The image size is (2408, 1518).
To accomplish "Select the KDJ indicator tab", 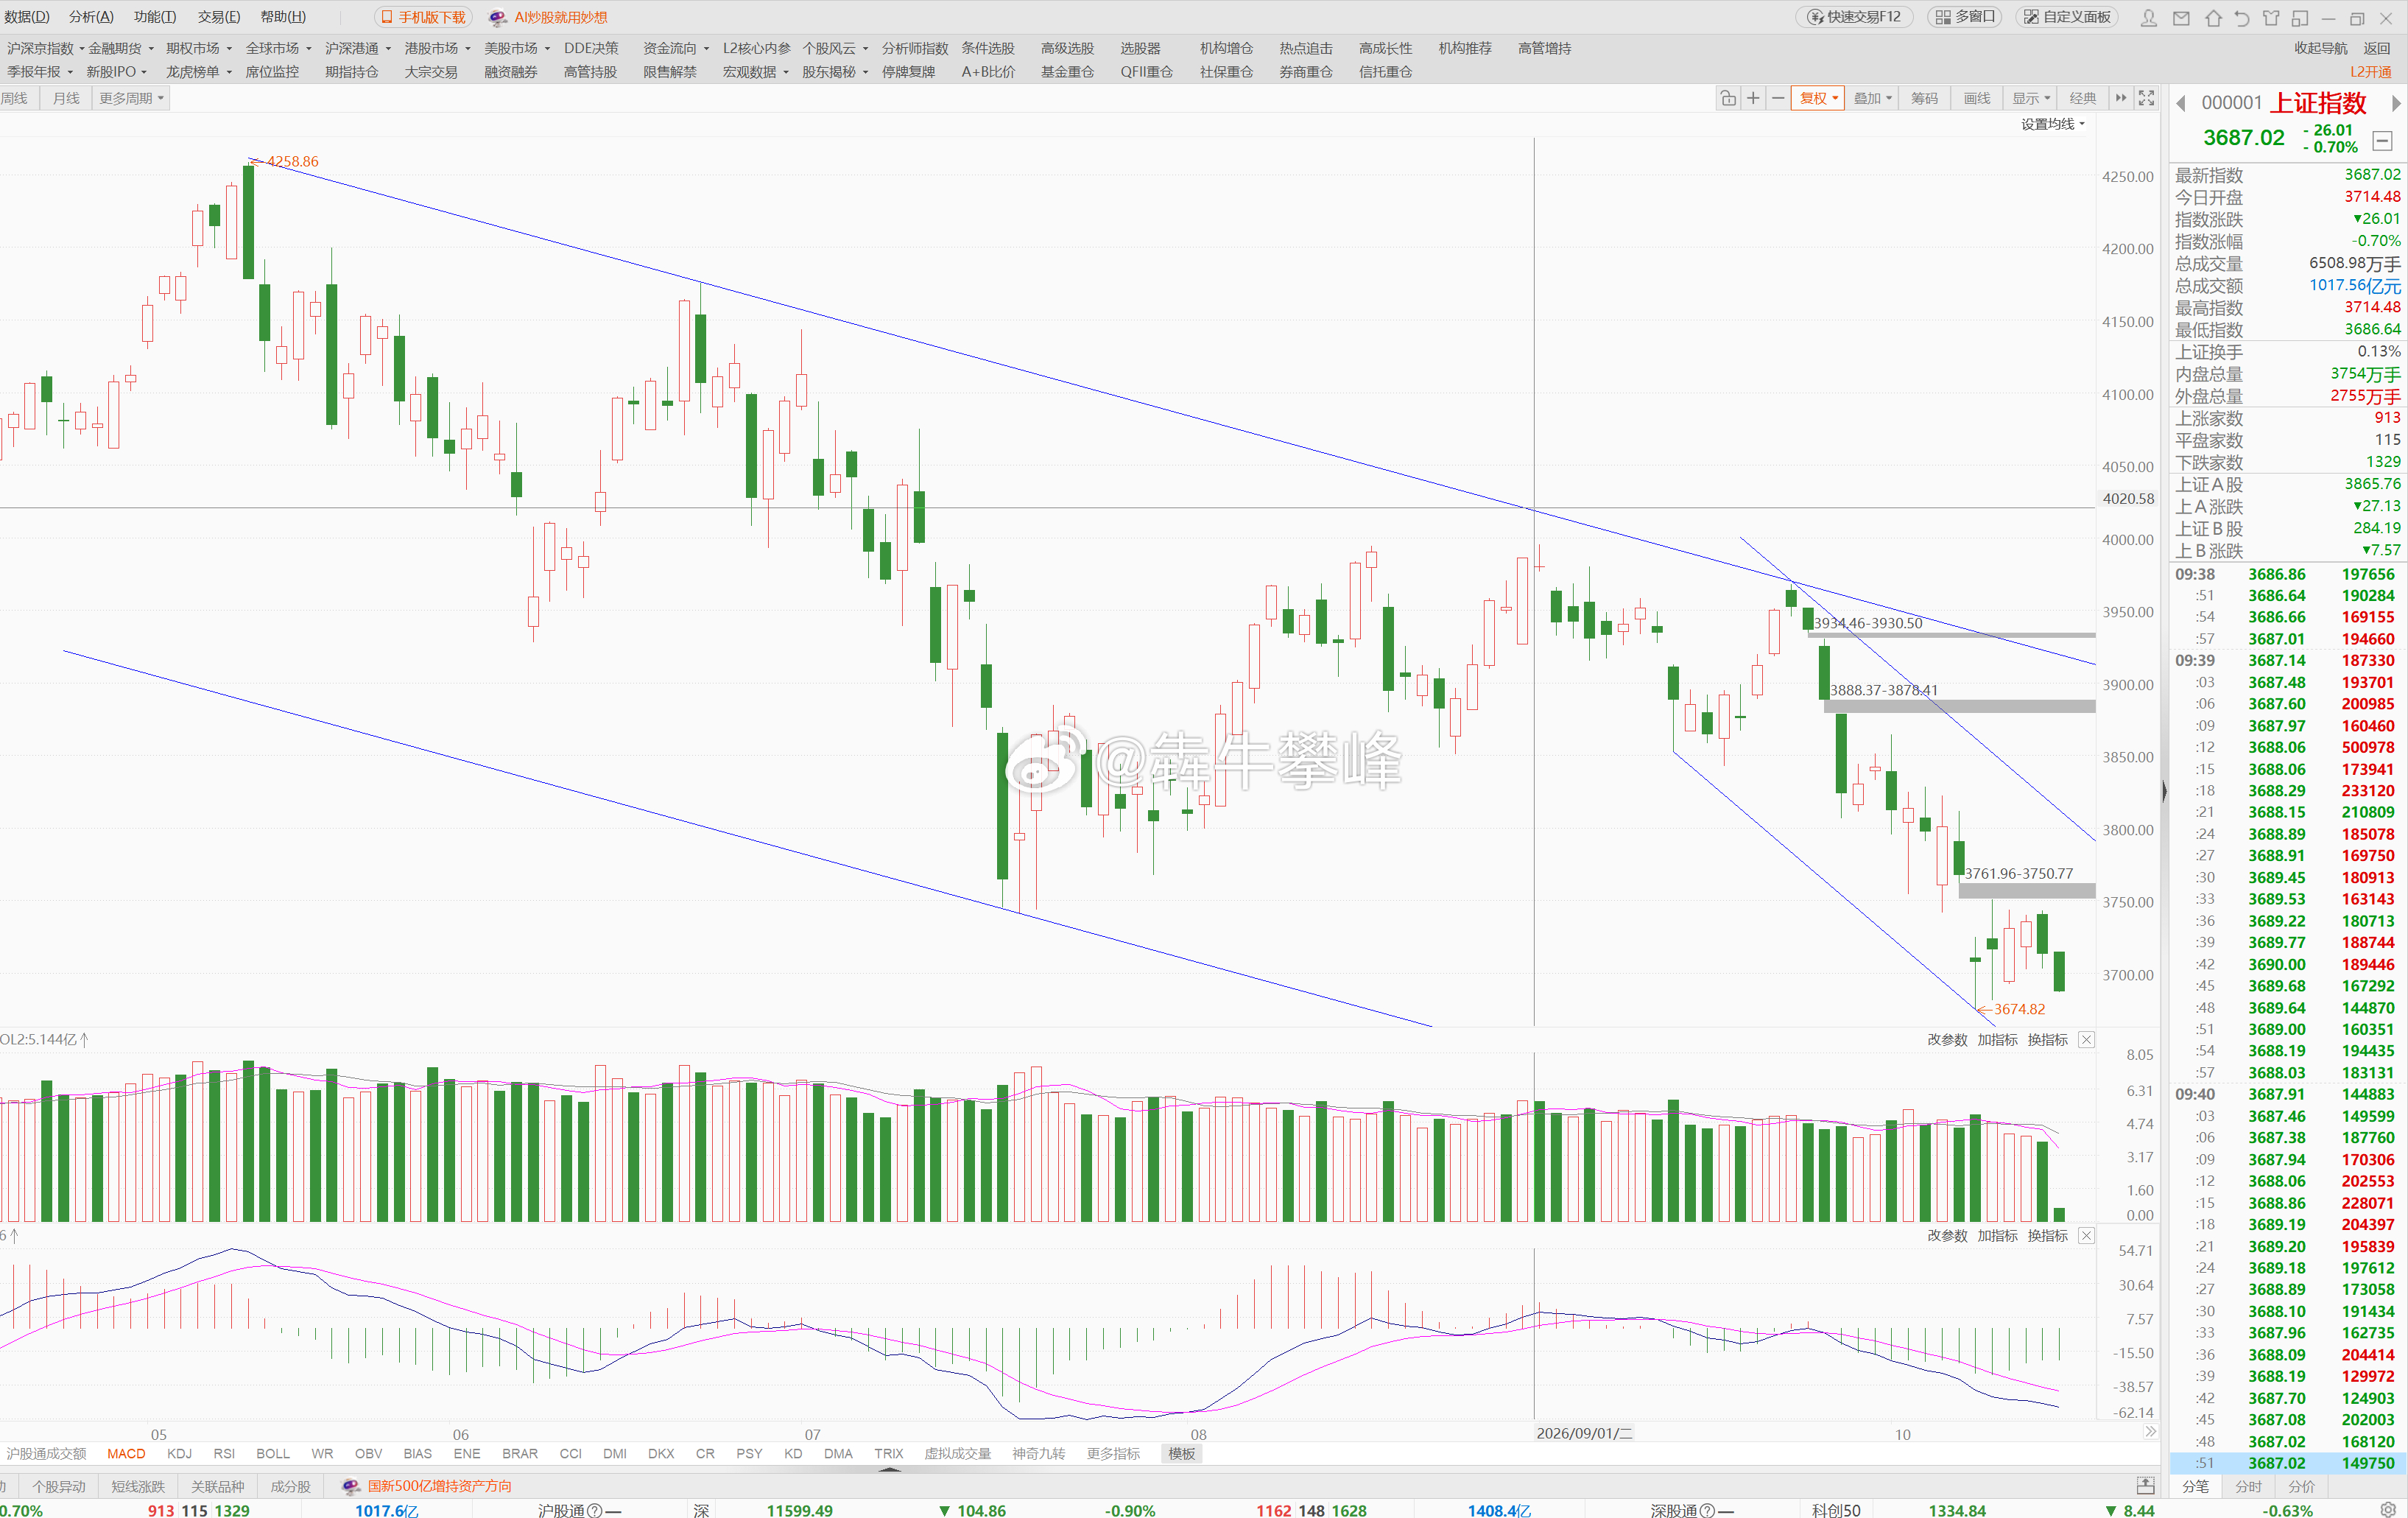I will [x=179, y=1453].
